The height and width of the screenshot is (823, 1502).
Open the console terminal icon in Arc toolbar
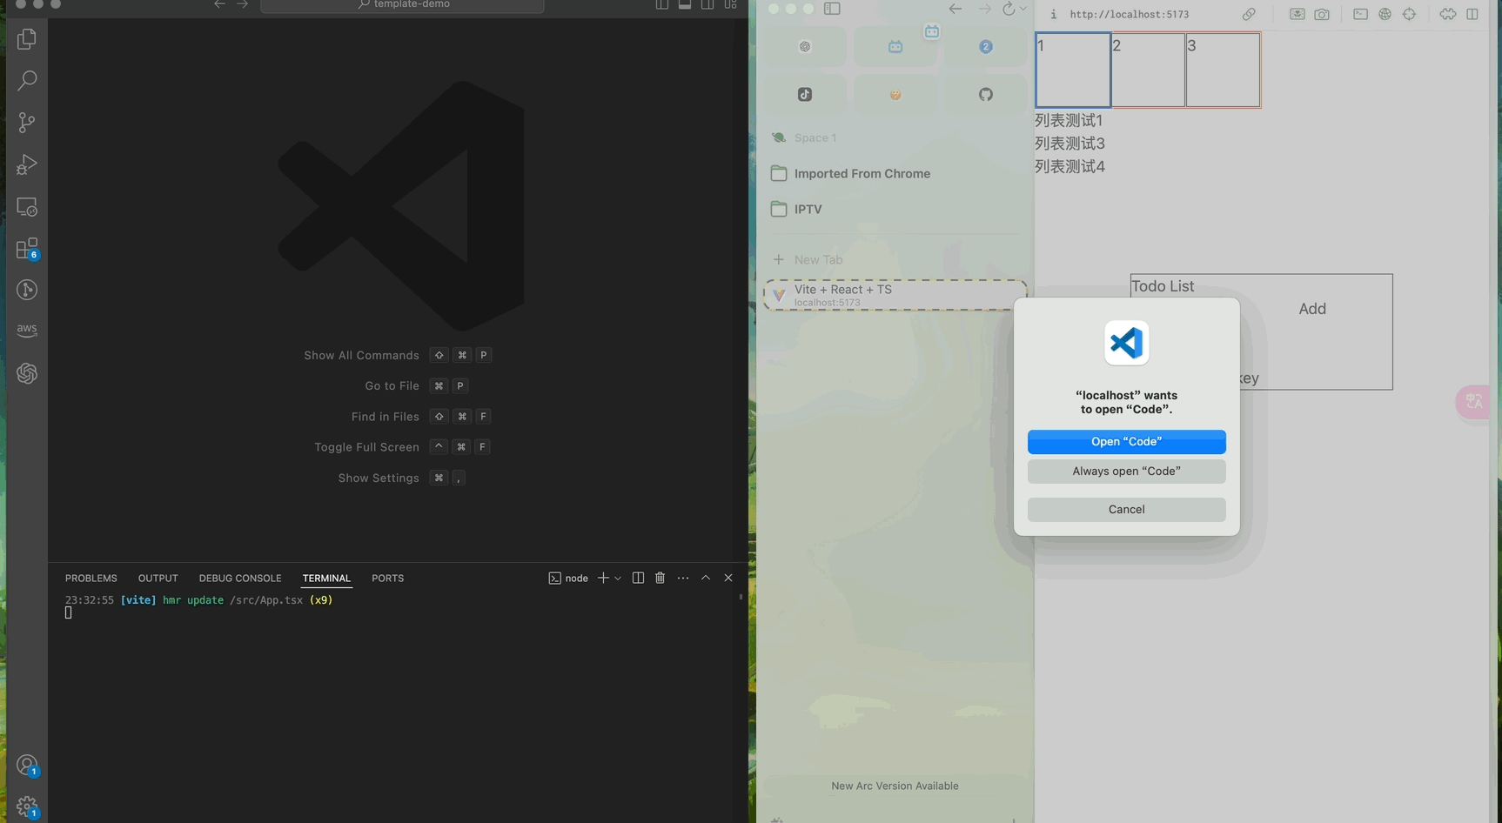pyautogui.click(x=1360, y=14)
